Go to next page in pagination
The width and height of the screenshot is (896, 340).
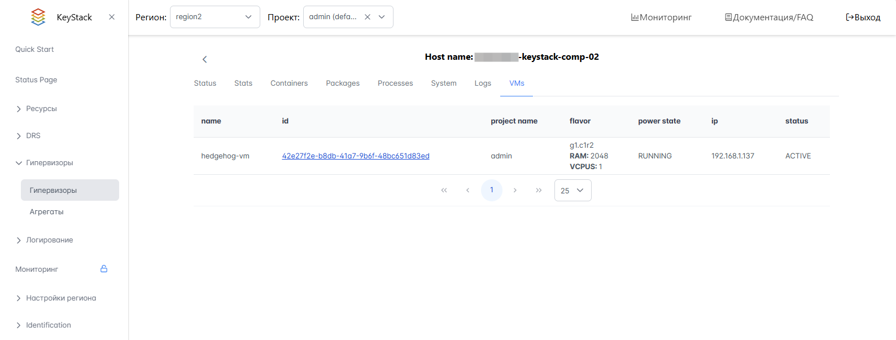point(515,191)
